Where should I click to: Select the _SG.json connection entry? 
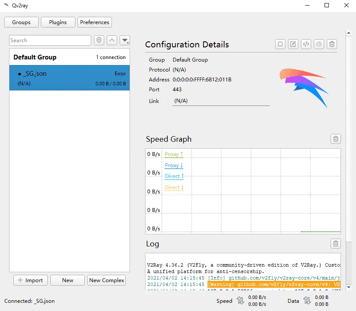(x=69, y=78)
